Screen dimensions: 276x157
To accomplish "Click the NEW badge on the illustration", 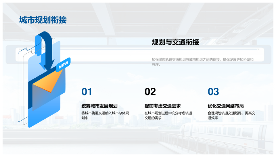I will tap(64, 65).
